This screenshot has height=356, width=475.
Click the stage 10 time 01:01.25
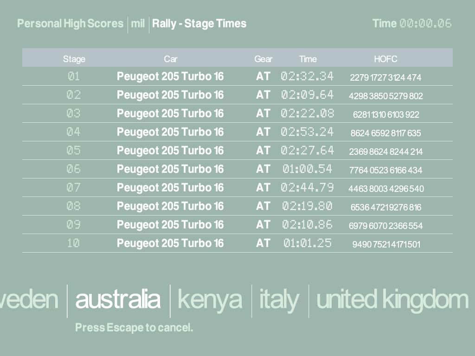tap(307, 243)
